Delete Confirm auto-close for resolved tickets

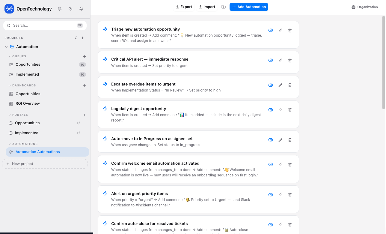pos(290,225)
